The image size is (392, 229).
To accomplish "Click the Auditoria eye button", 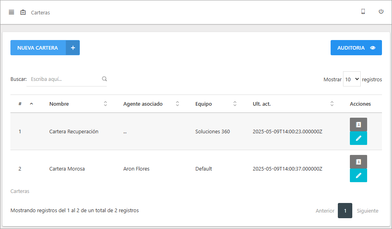I will point(356,48).
